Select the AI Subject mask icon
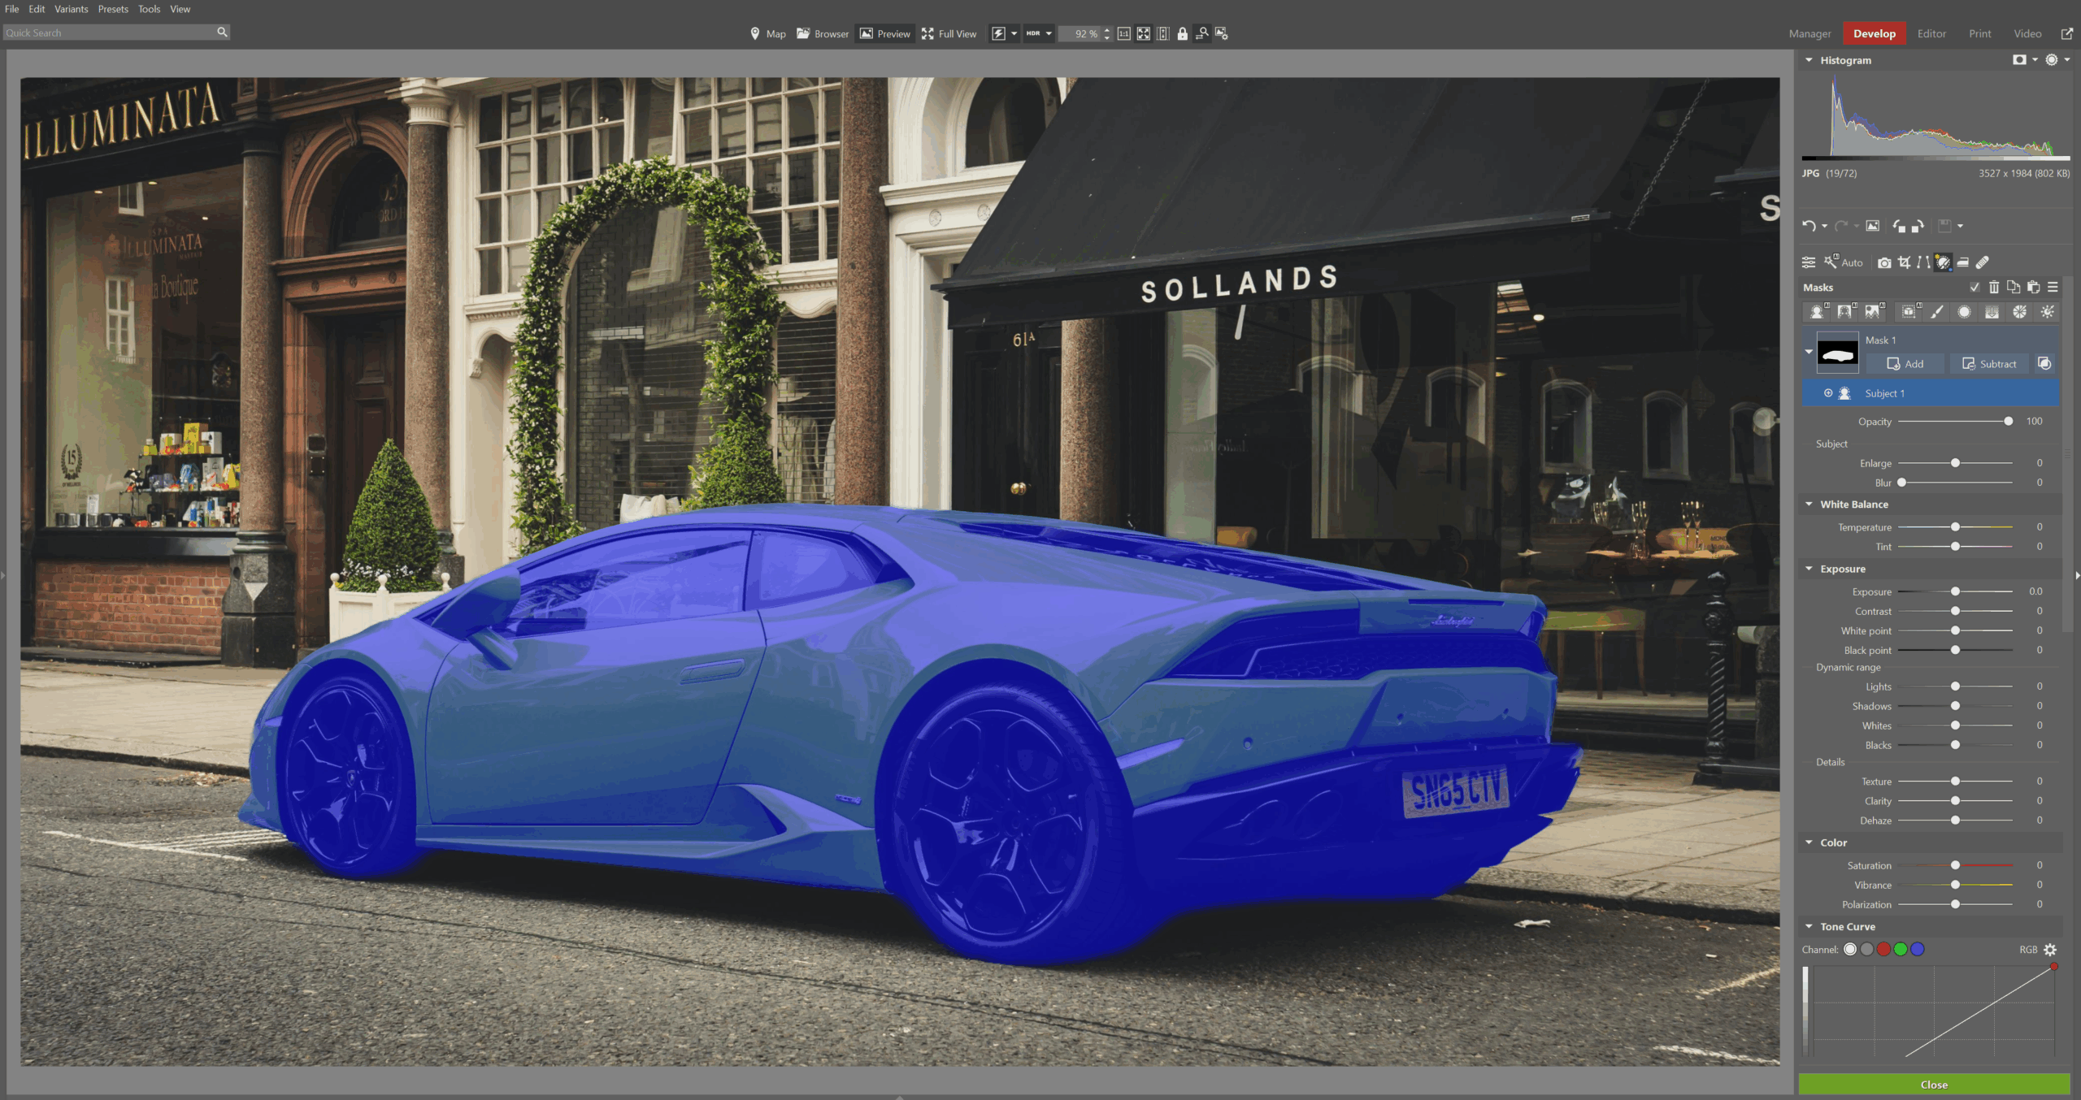The image size is (2081, 1100). click(x=1817, y=312)
